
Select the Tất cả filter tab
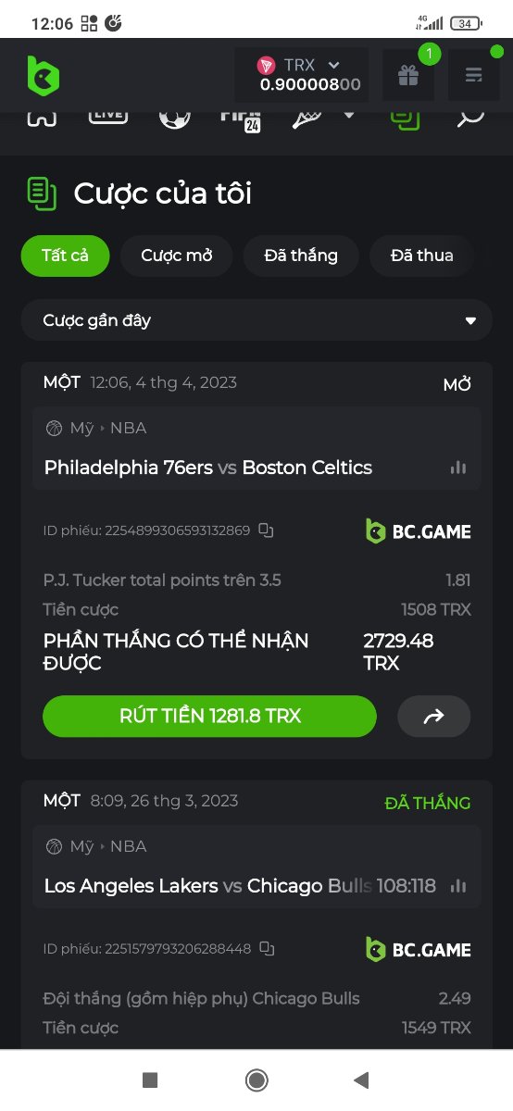point(65,256)
